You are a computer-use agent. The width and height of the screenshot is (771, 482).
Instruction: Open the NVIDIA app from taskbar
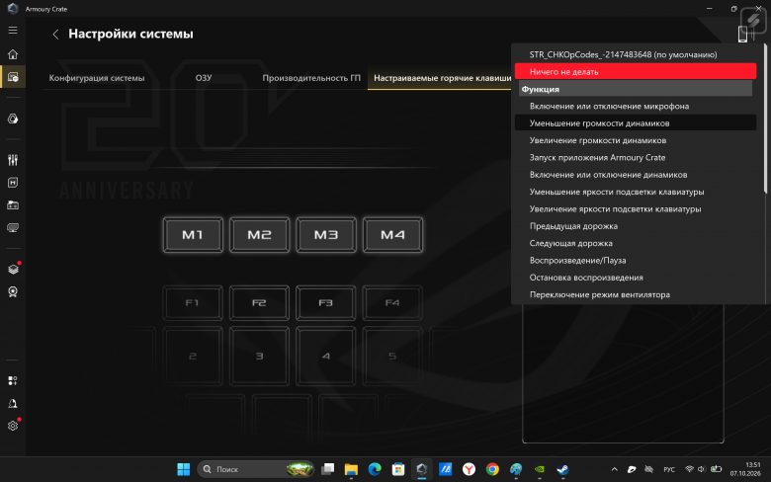click(540, 469)
